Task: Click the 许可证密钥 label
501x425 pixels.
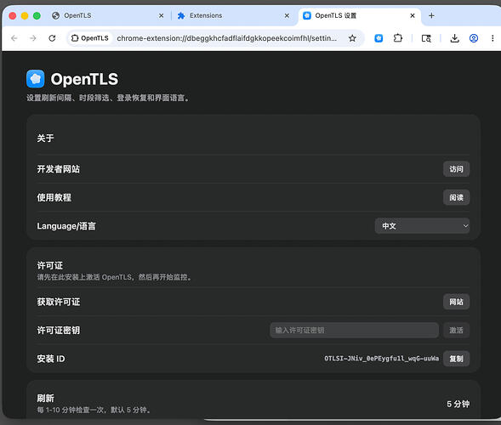Action: click(x=58, y=330)
